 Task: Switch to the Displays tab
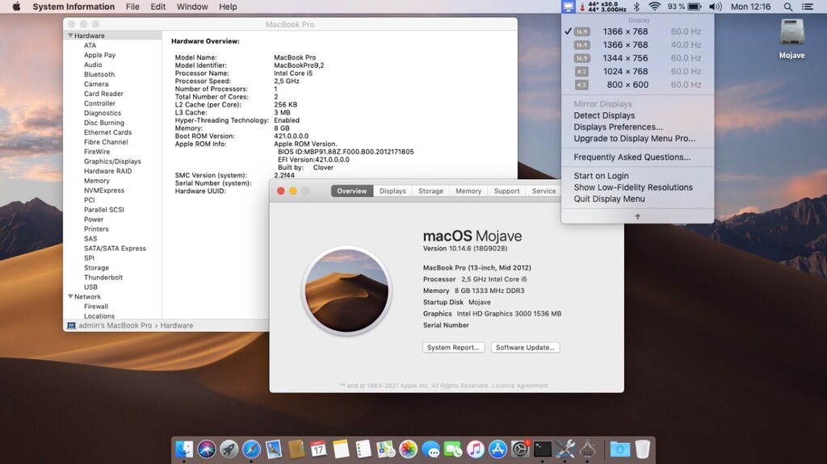[393, 191]
